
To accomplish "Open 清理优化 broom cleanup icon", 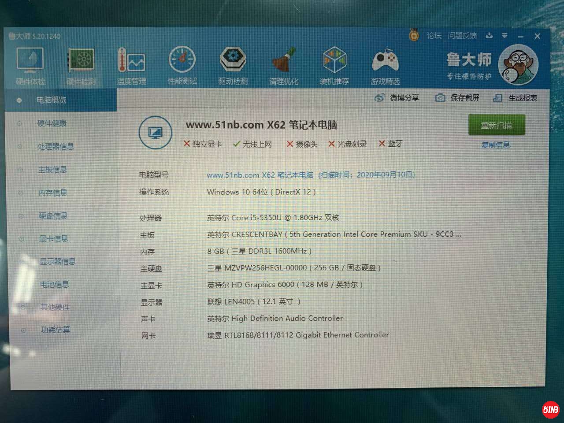I will point(283,66).
